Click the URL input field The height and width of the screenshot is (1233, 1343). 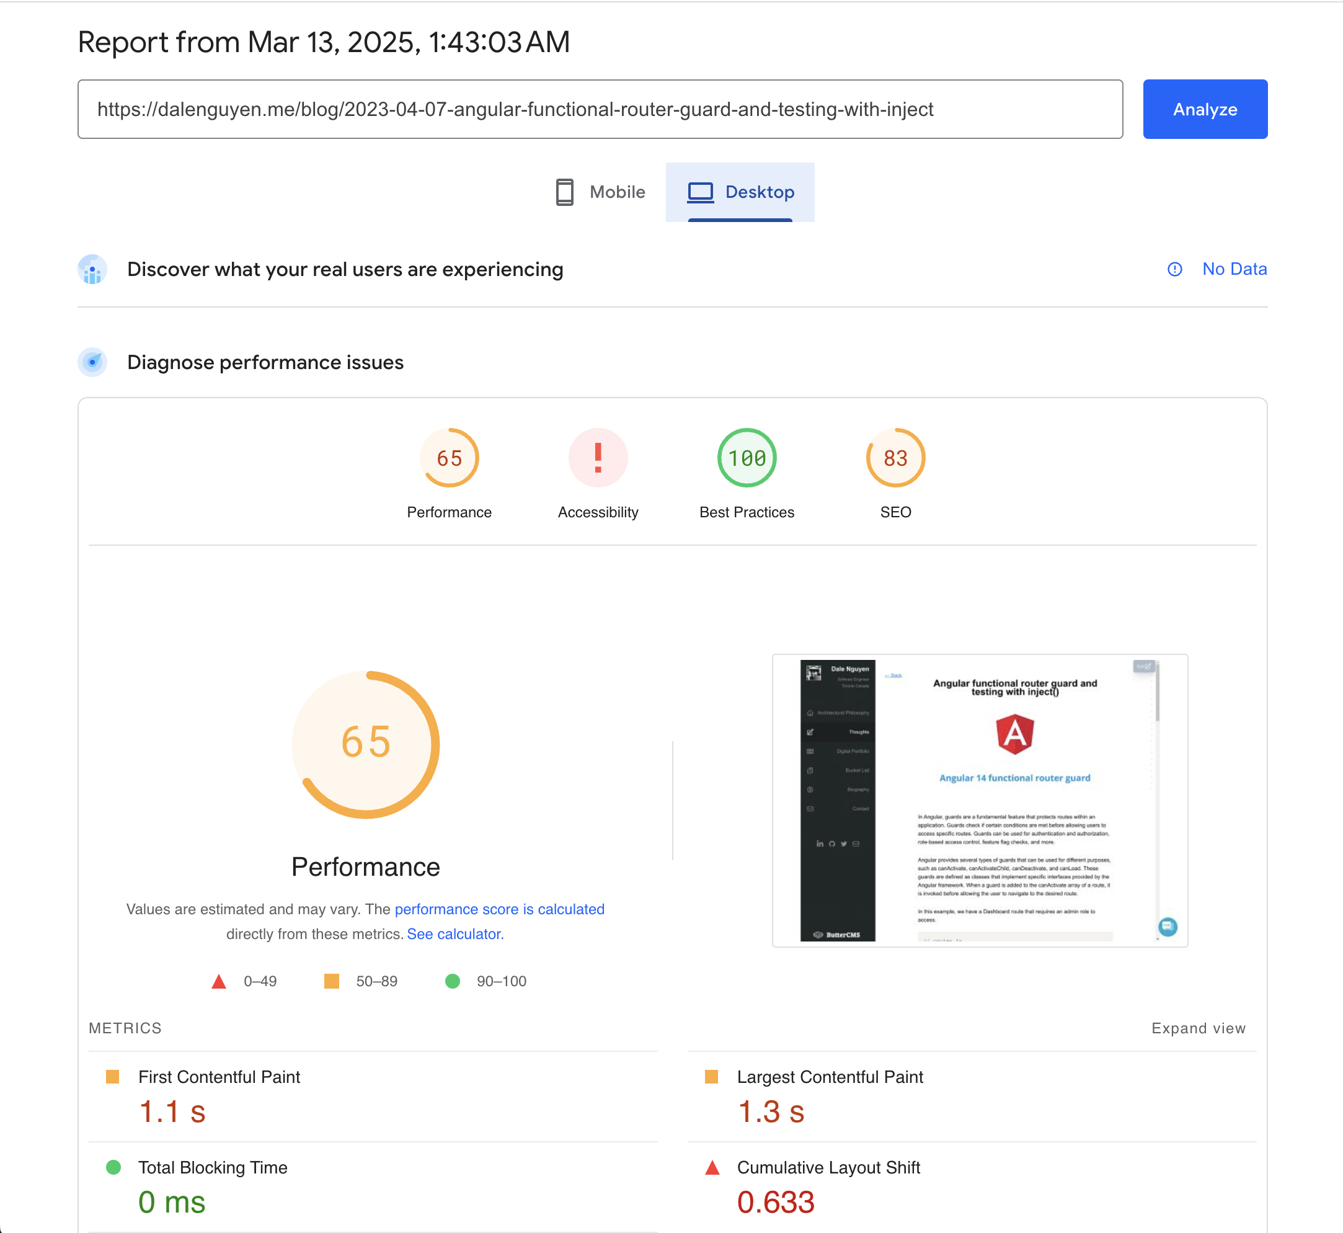pyautogui.click(x=600, y=109)
